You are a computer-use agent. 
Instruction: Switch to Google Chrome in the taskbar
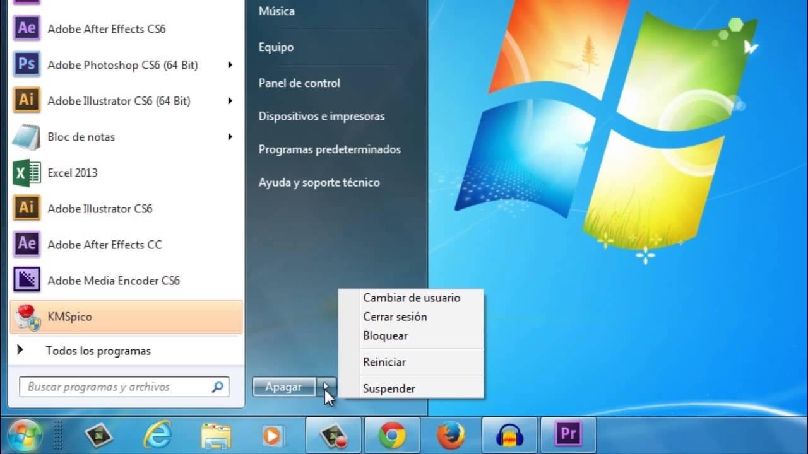tap(392, 435)
